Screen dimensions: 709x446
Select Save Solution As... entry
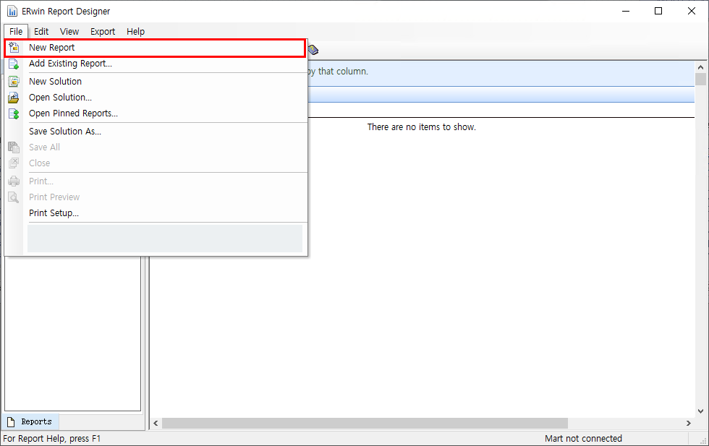156,131
